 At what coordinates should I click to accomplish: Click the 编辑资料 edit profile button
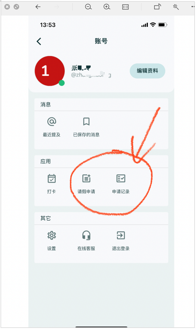[x=147, y=71]
